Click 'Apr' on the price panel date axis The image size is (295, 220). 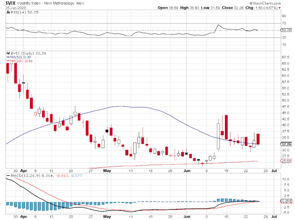click(24, 171)
